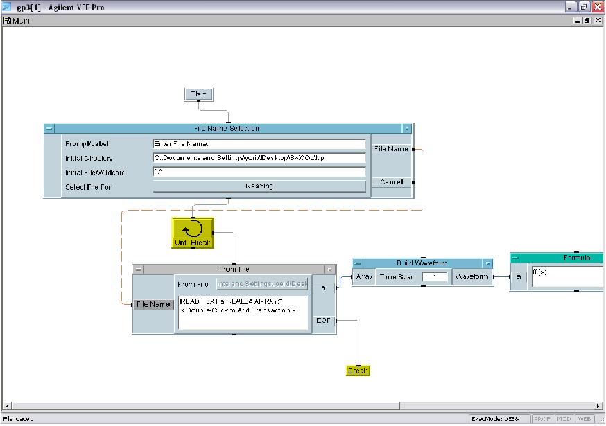Click the Initial Directory field
Screen dimensions: 606x426
pos(259,158)
